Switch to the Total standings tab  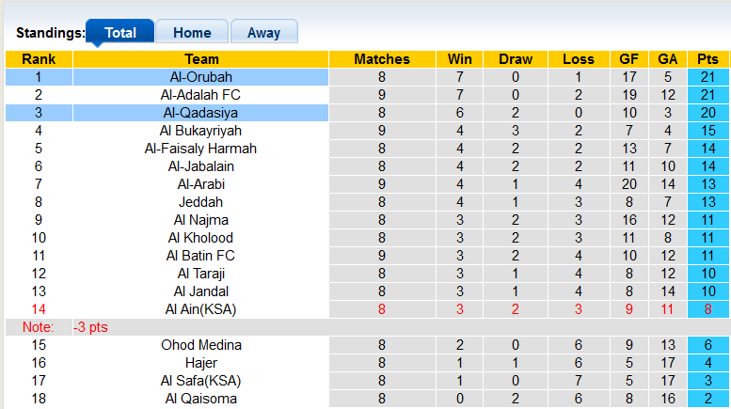point(119,32)
